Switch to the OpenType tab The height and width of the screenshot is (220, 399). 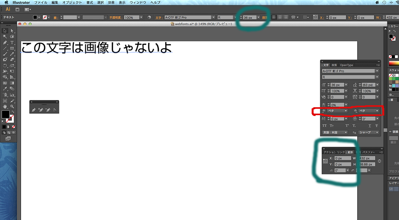347,65
